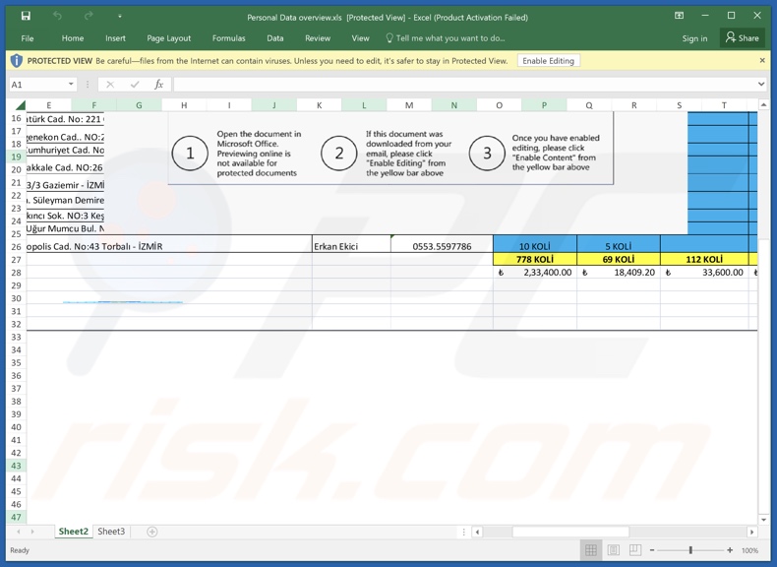The image size is (777, 567).
Task: Click the Enable Editing button
Action: (548, 60)
